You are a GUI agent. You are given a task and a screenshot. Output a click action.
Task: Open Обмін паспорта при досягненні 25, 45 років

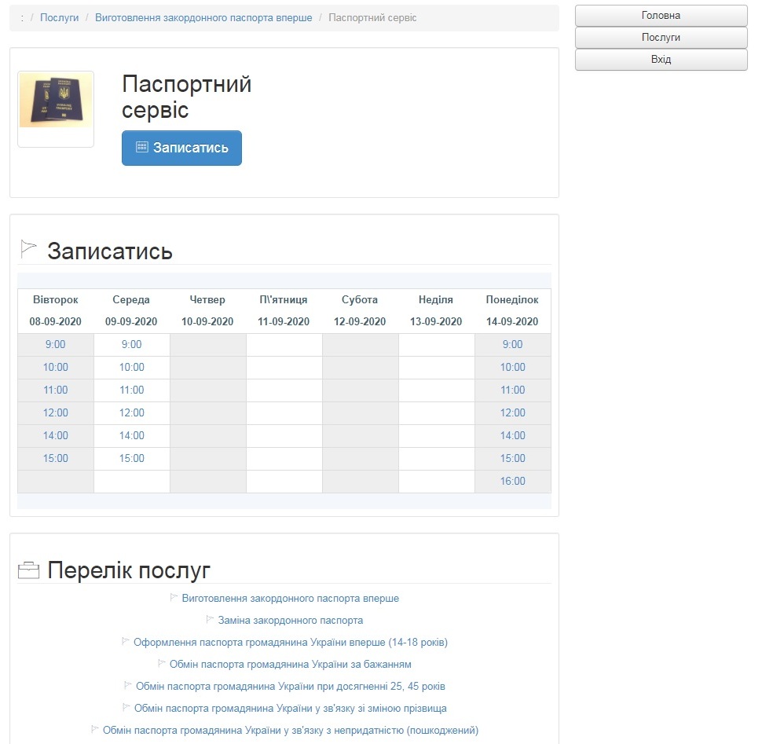(291, 686)
